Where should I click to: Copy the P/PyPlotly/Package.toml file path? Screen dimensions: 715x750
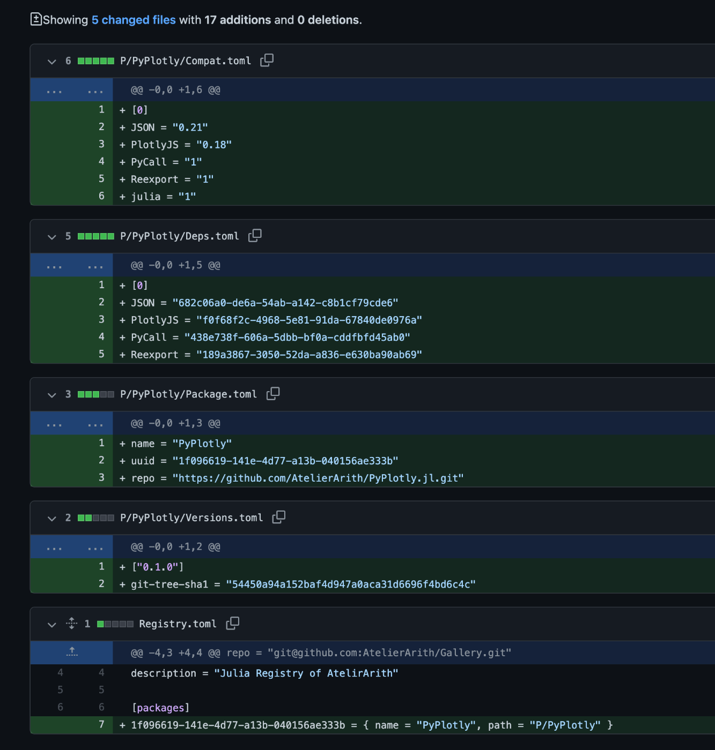click(273, 394)
